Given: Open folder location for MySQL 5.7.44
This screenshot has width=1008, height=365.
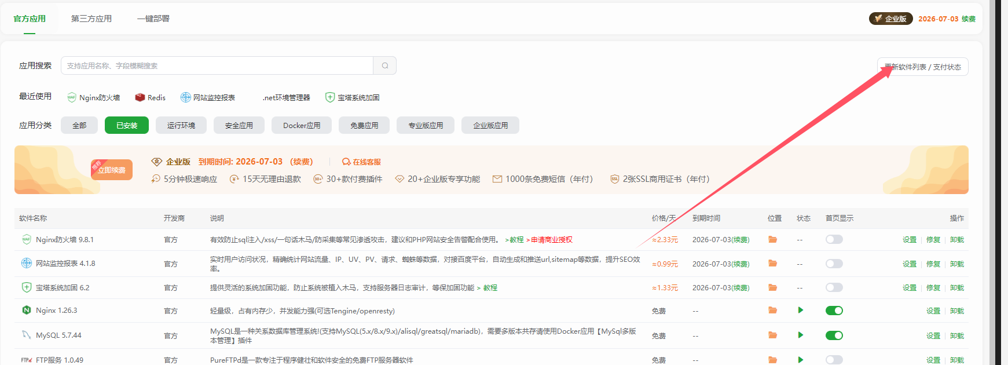Looking at the screenshot, I should tap(772, 335).
